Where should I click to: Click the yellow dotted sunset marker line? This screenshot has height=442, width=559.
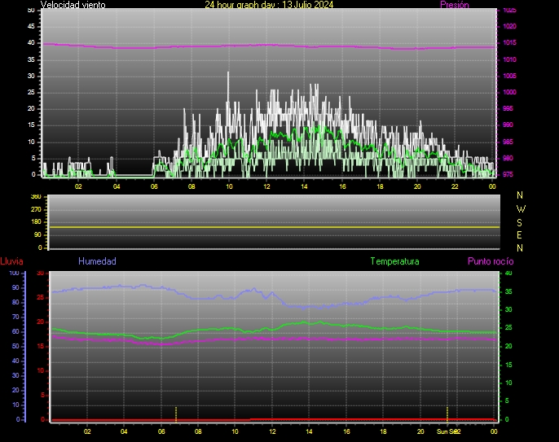click(447, 414)
